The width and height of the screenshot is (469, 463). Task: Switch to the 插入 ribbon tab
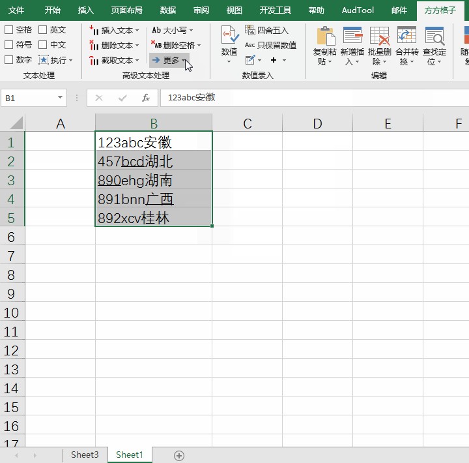(x=86, y=10)
